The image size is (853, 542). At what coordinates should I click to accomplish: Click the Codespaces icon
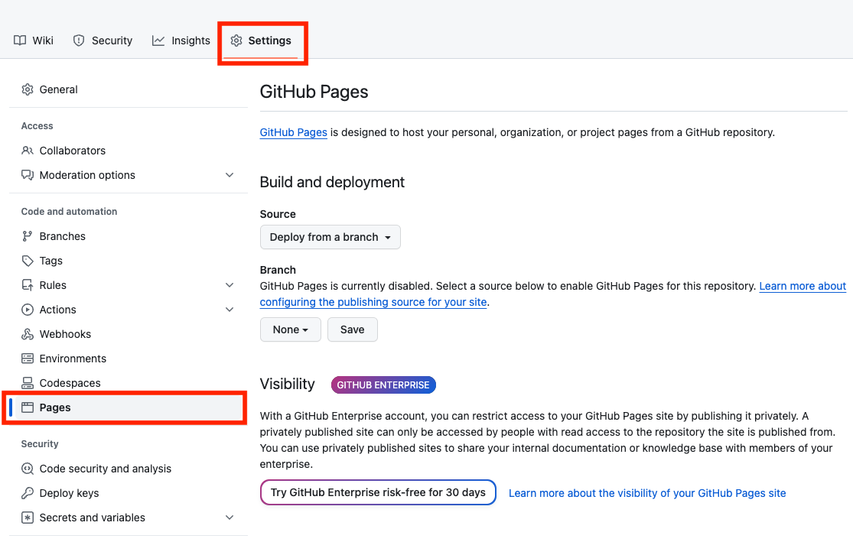coord(28,383)
